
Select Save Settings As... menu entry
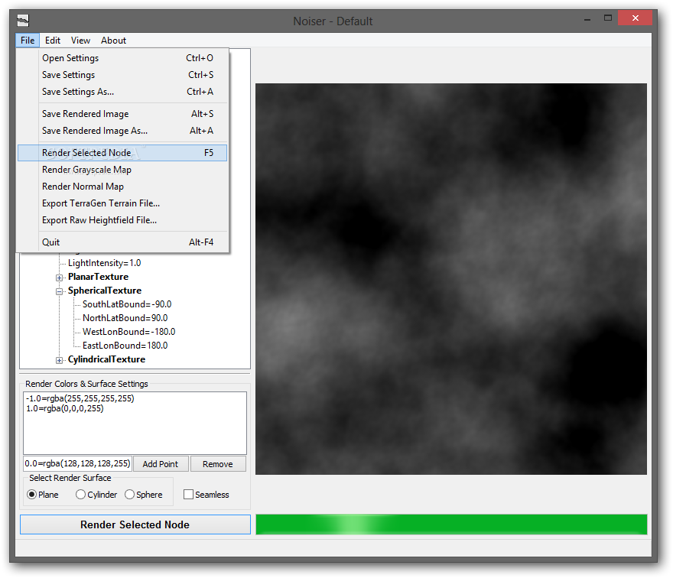122,92
